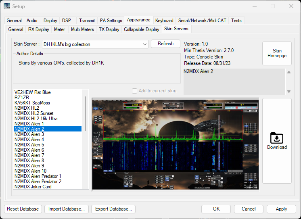Screen dimensions: 301x219
Task: Open the Multi Meters sub-tab
Action: click(x=82, y=29)
